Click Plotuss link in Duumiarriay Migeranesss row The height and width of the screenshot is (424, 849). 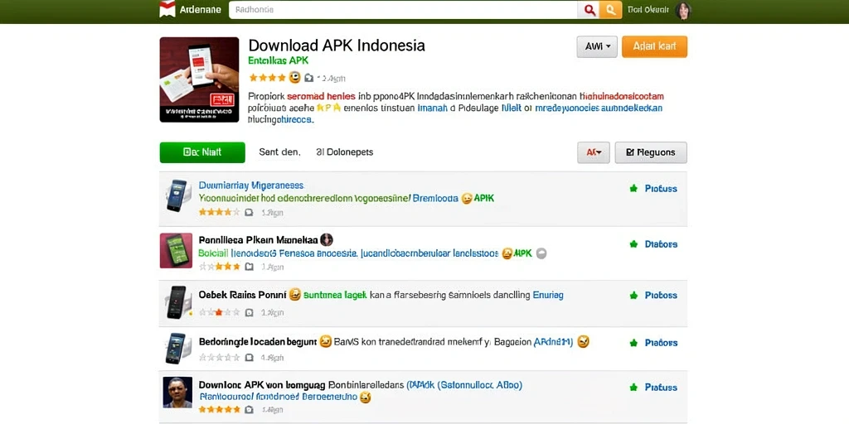point(661,189)
